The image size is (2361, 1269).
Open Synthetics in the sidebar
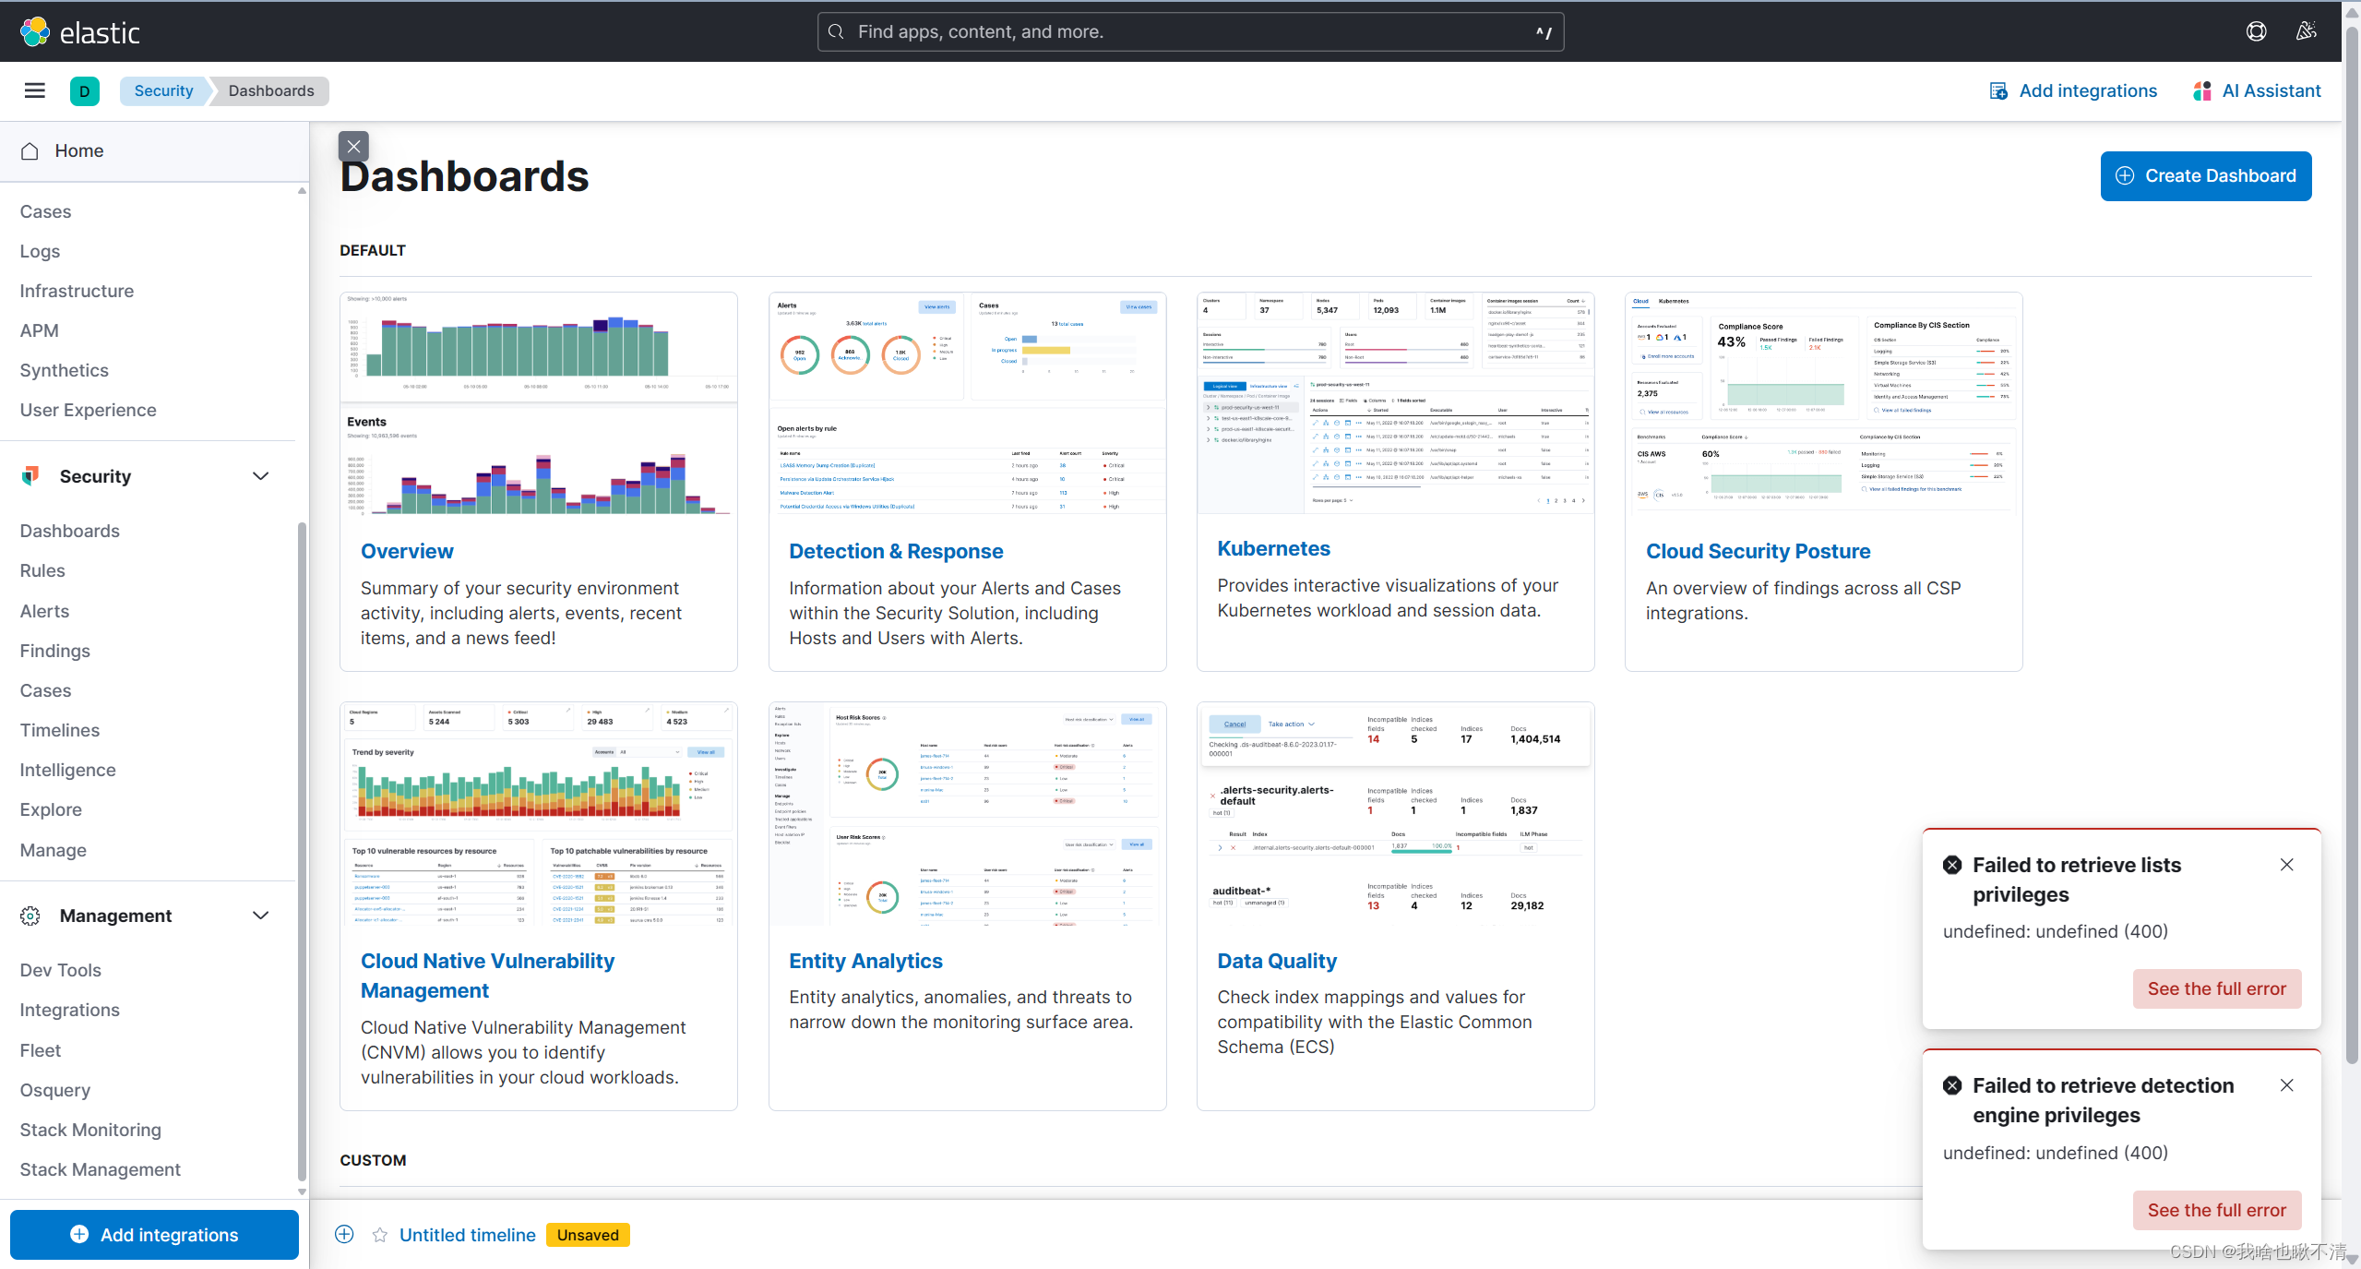pos(64,370)
